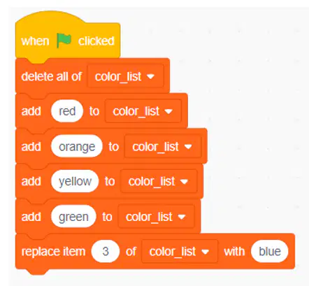Click the 'add' label on red block
Viewport: 309px width, 286px height.
pos(31,111)
